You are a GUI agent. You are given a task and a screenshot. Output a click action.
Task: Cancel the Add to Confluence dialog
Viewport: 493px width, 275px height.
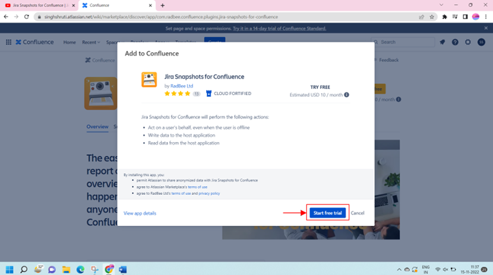tap(358, 213)
